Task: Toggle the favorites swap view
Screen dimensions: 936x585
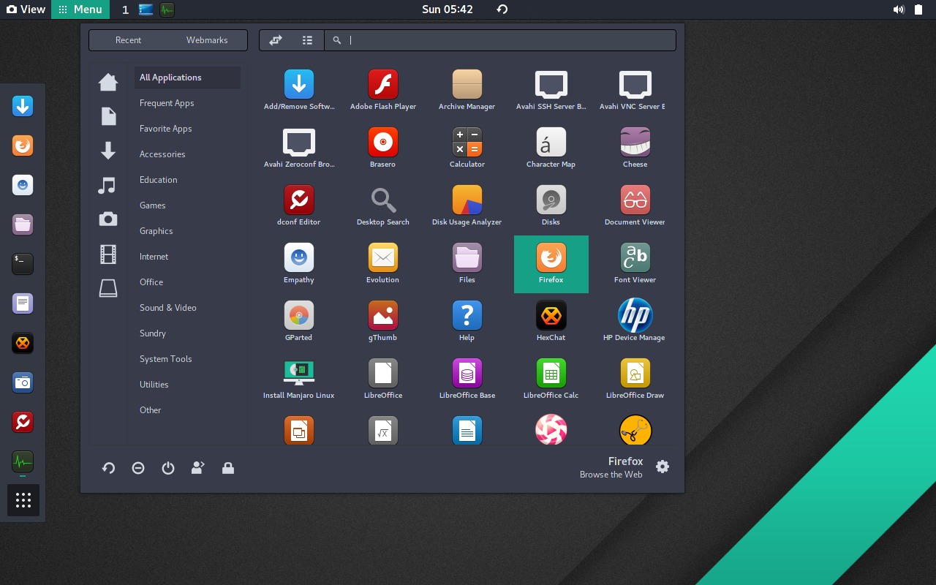Action: (276, 40)
